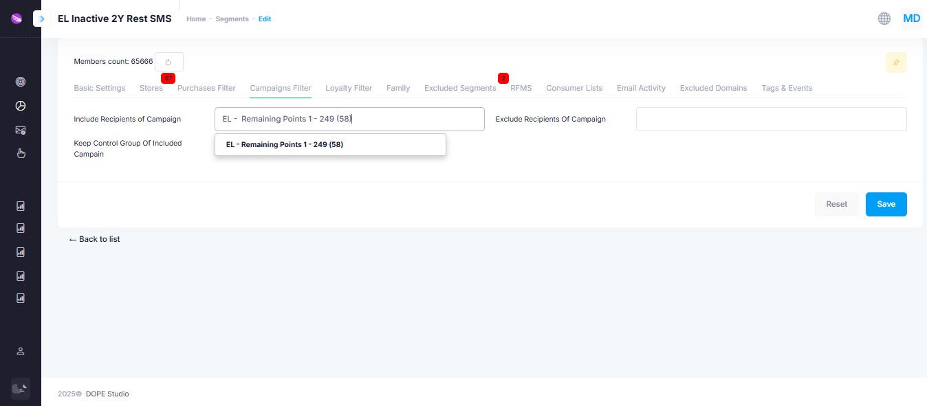Viewport: 927px width, 406px height.
Task: Click the Include Recipients of Campaign field
Action: [349, 119]
